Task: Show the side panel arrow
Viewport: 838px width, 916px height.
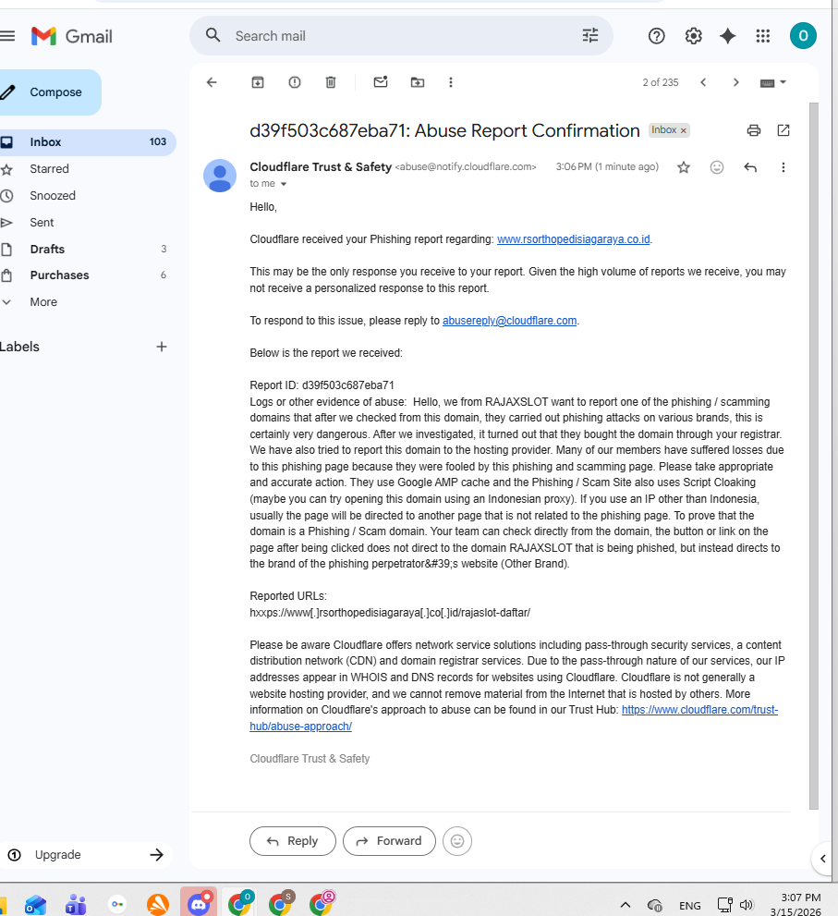Action: pyautogui.click(x=823, y=858)
